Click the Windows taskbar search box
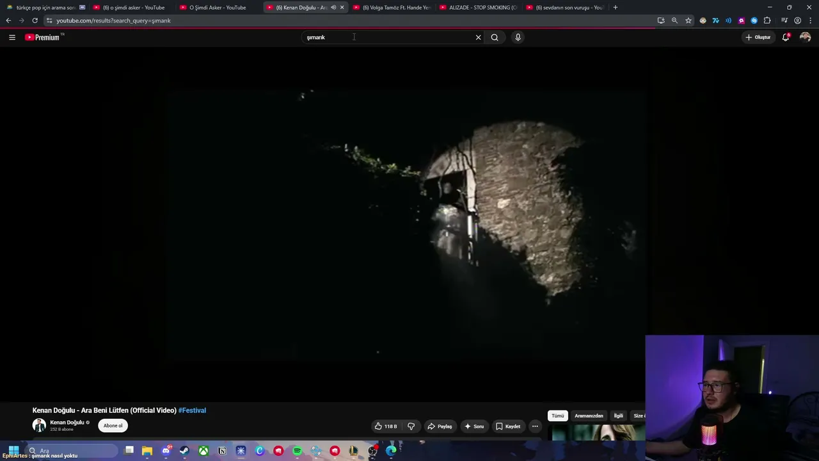 (72, 451)
